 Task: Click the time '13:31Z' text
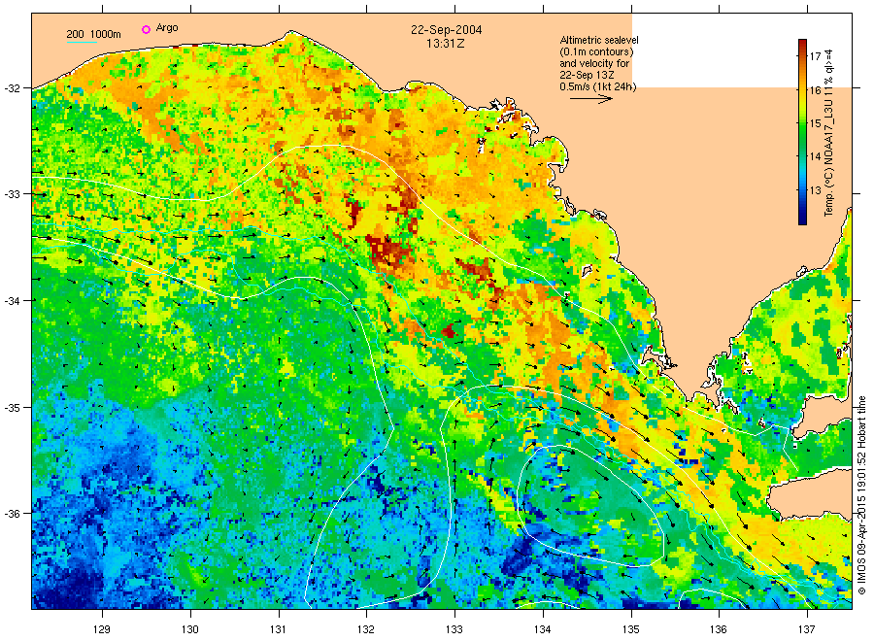[x=446, y=43]
